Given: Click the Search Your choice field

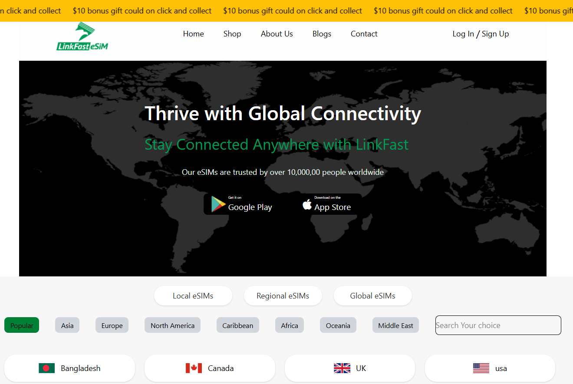Looking at the screenshot, I should click(498, 325).
